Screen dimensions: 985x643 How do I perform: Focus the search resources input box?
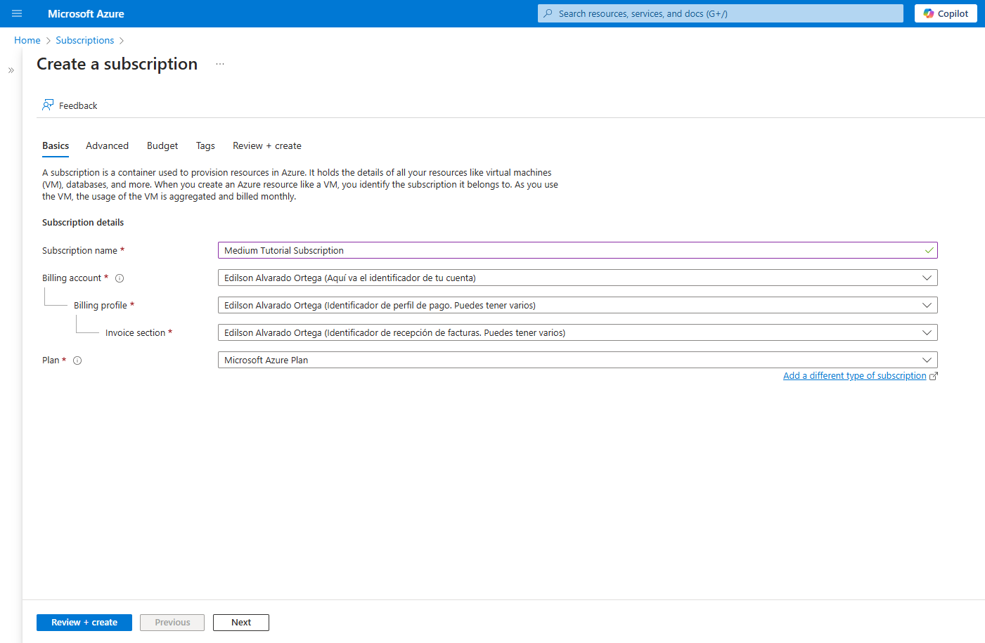721,13
